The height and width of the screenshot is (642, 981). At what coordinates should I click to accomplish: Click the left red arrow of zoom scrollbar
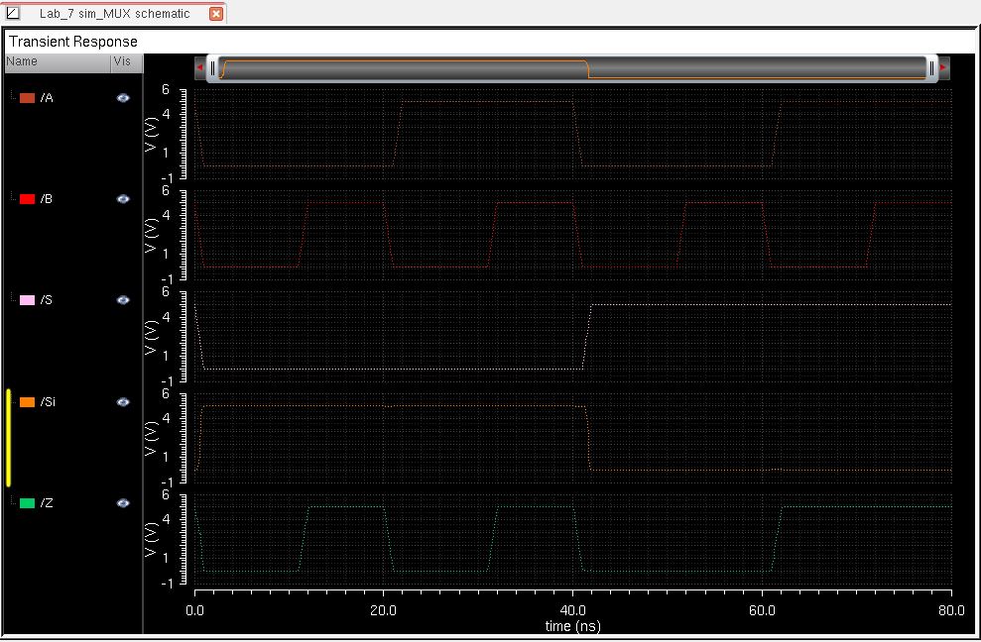point(200,67)
